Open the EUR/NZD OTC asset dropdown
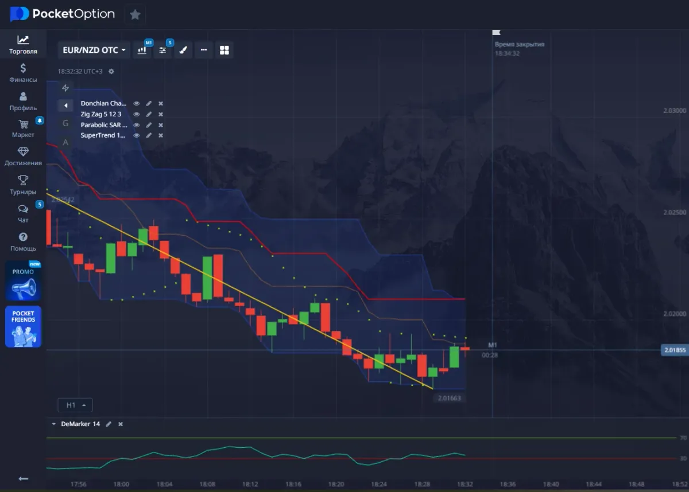This screenshot has height=492, width=689. [x=94, y=50]
